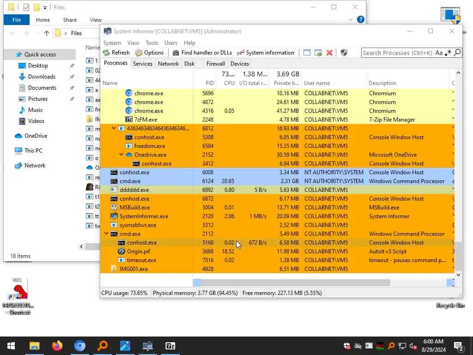The width and height of the screenshot is (473, 355).
Task: Open Videos folder in sidebar
Action: pos(36,122)
